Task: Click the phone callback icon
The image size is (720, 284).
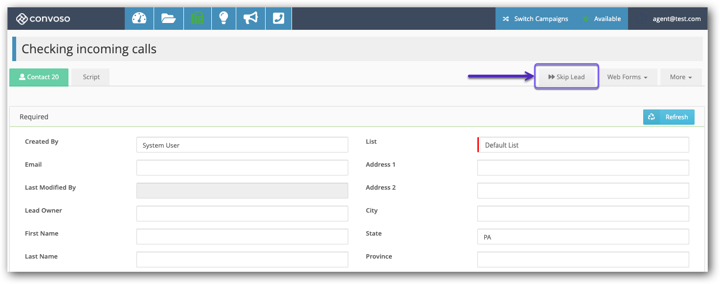Action: click(278, 19)
